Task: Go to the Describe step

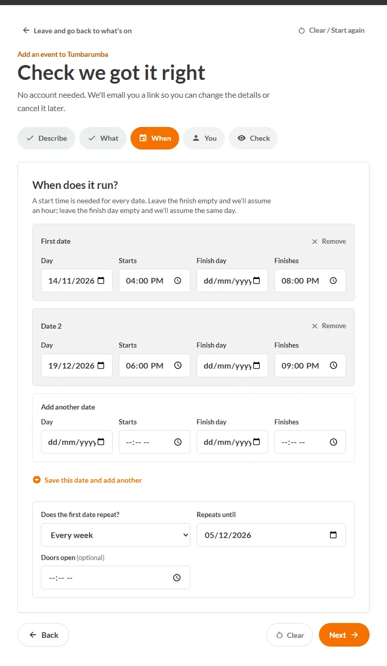Action: point(46,138)
